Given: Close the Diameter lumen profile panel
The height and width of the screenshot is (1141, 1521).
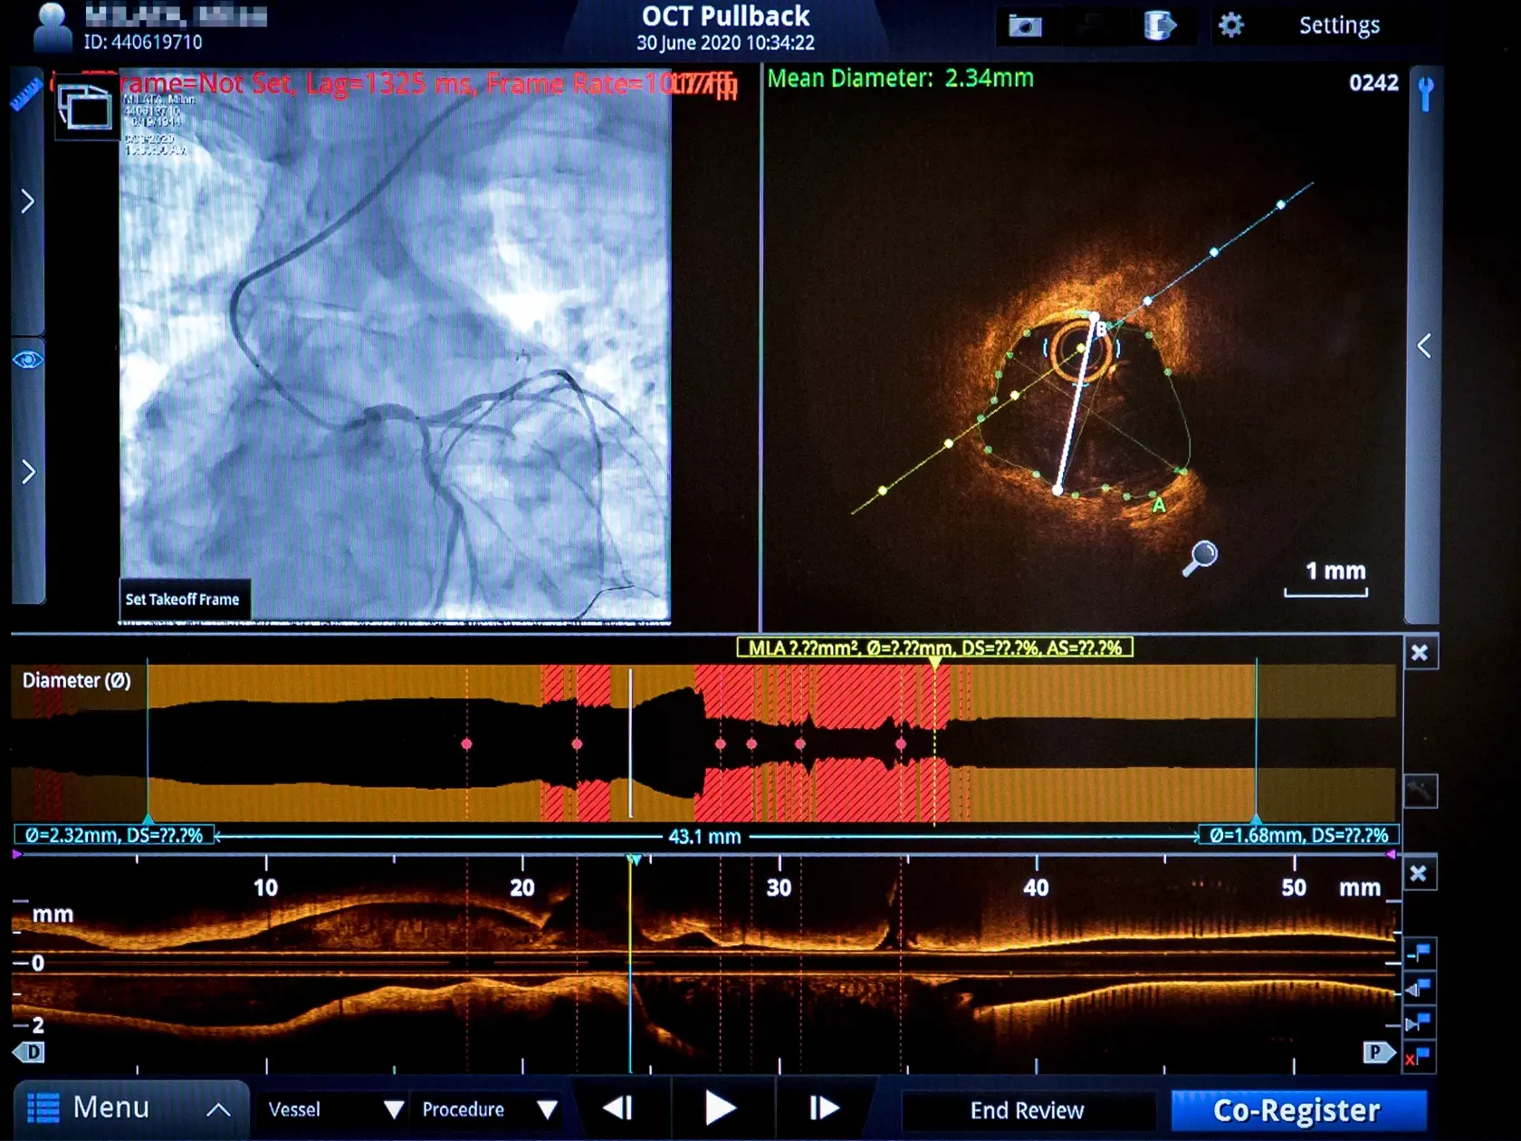Looking at the screenshot, I should [1420, 653].
